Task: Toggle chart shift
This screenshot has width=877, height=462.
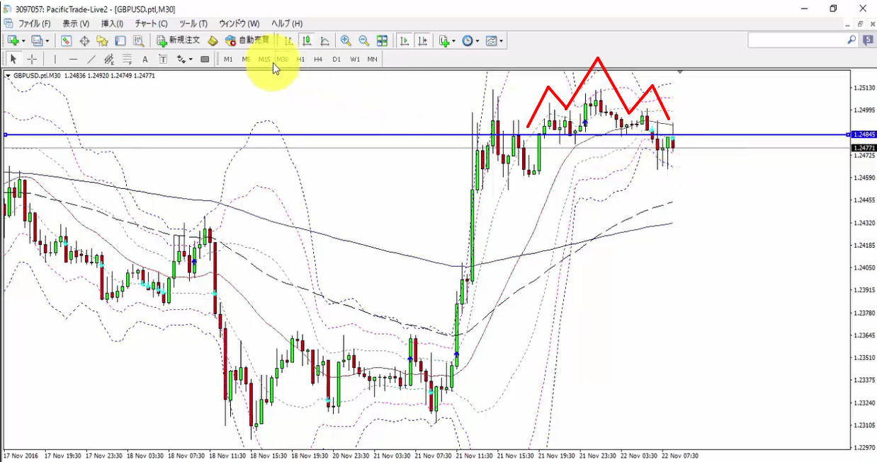Action: (x=423, y=41)
